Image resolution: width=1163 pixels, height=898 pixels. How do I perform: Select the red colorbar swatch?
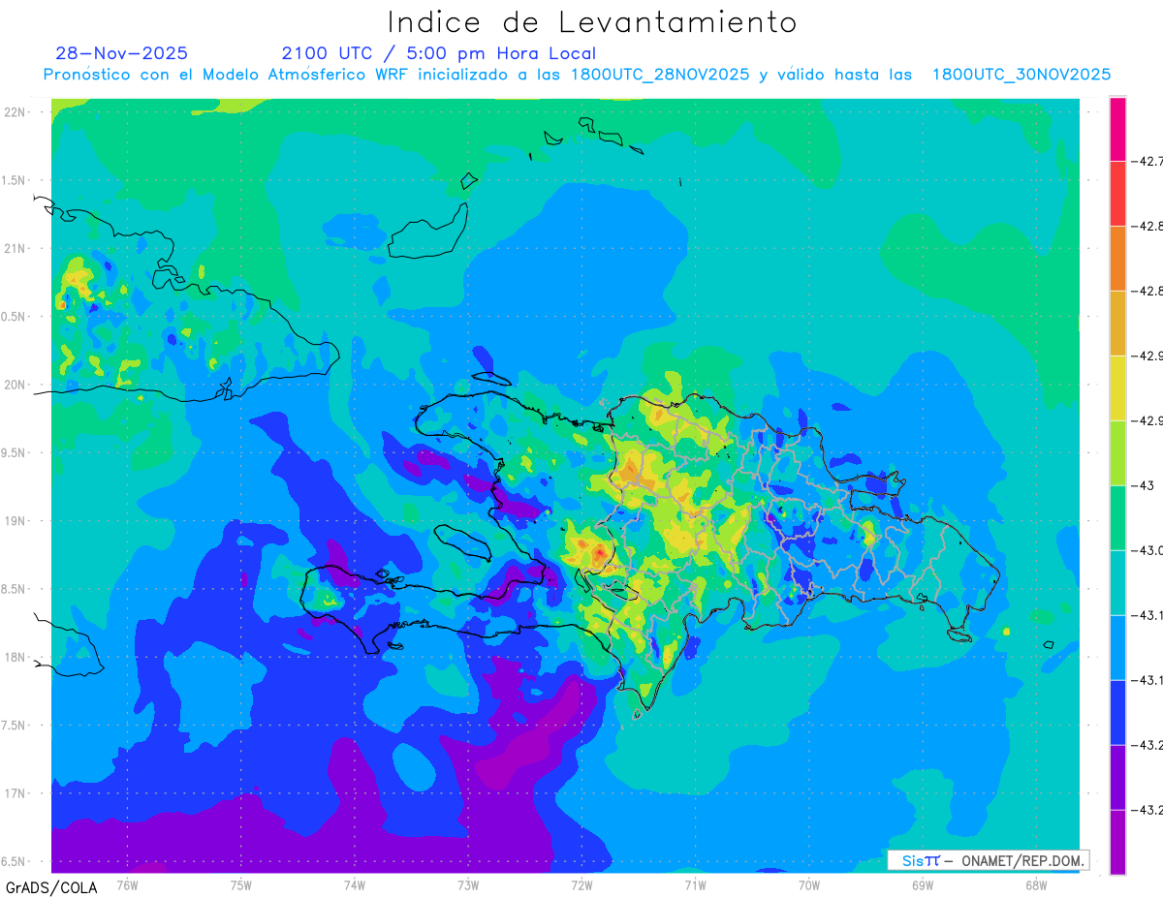pos(1117,194)
